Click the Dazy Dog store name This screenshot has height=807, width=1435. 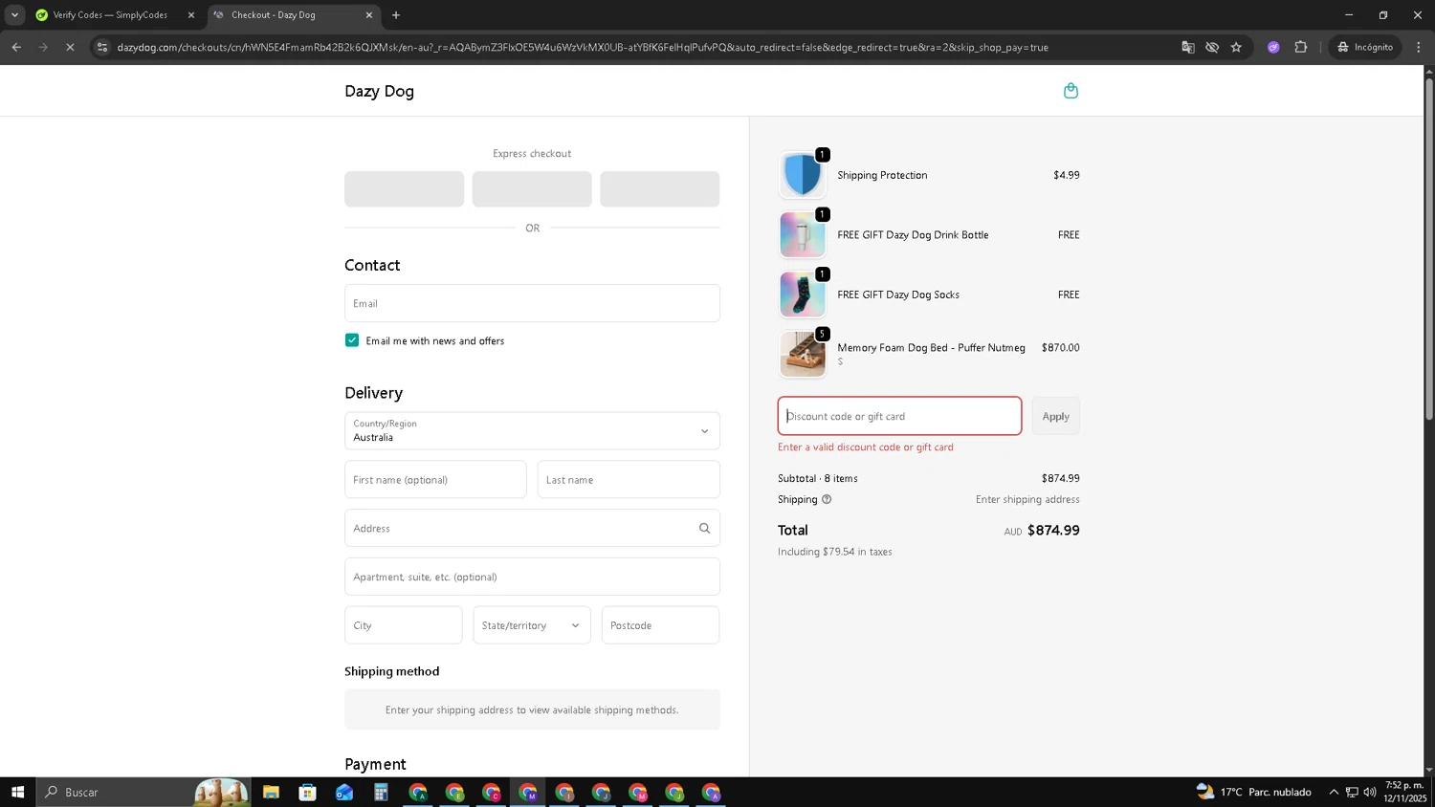point(379,92)
